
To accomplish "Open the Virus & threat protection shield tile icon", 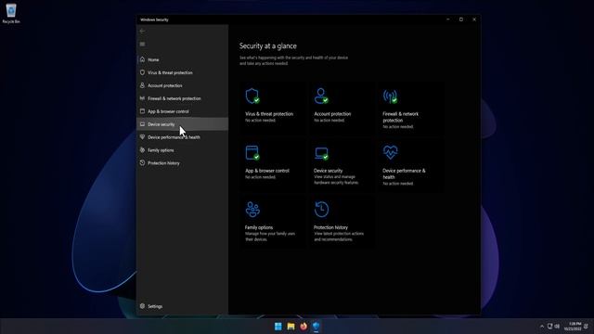I will tap(252, 96).
